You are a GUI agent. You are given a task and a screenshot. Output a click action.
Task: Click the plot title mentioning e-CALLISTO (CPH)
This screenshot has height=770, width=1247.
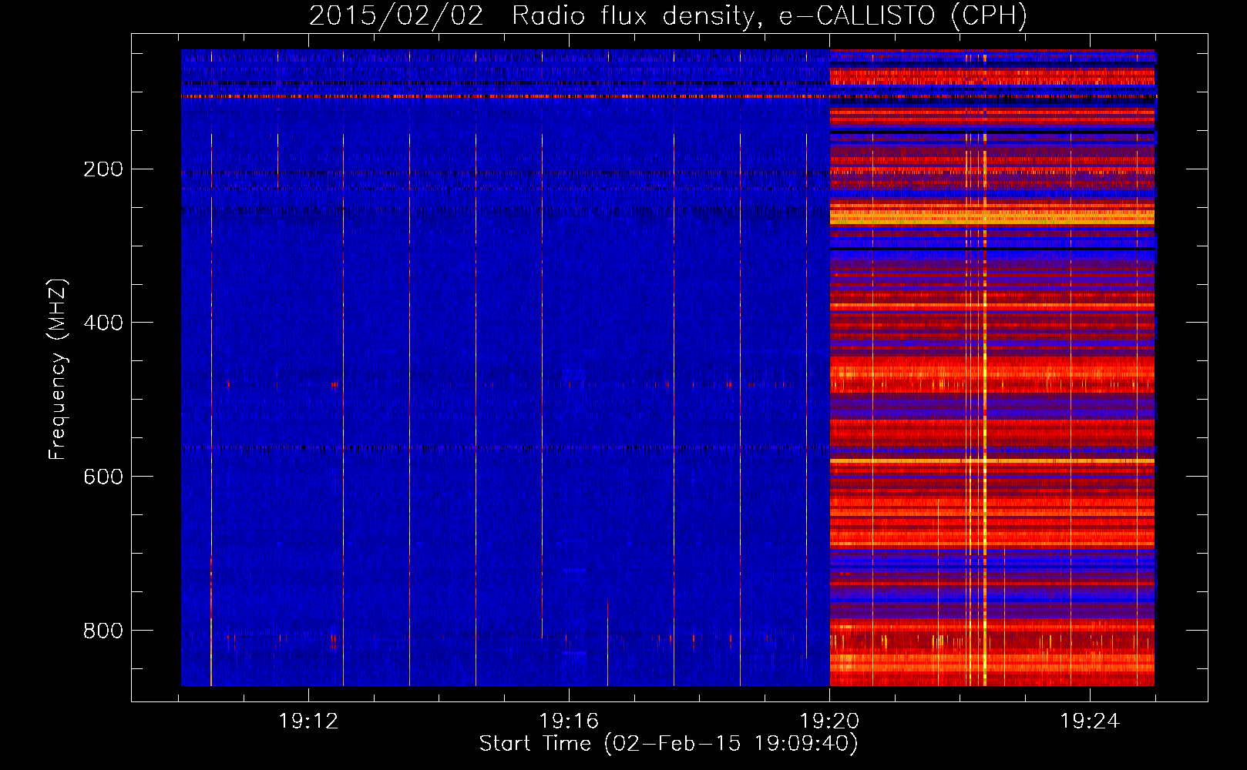(x=668, y=15)
